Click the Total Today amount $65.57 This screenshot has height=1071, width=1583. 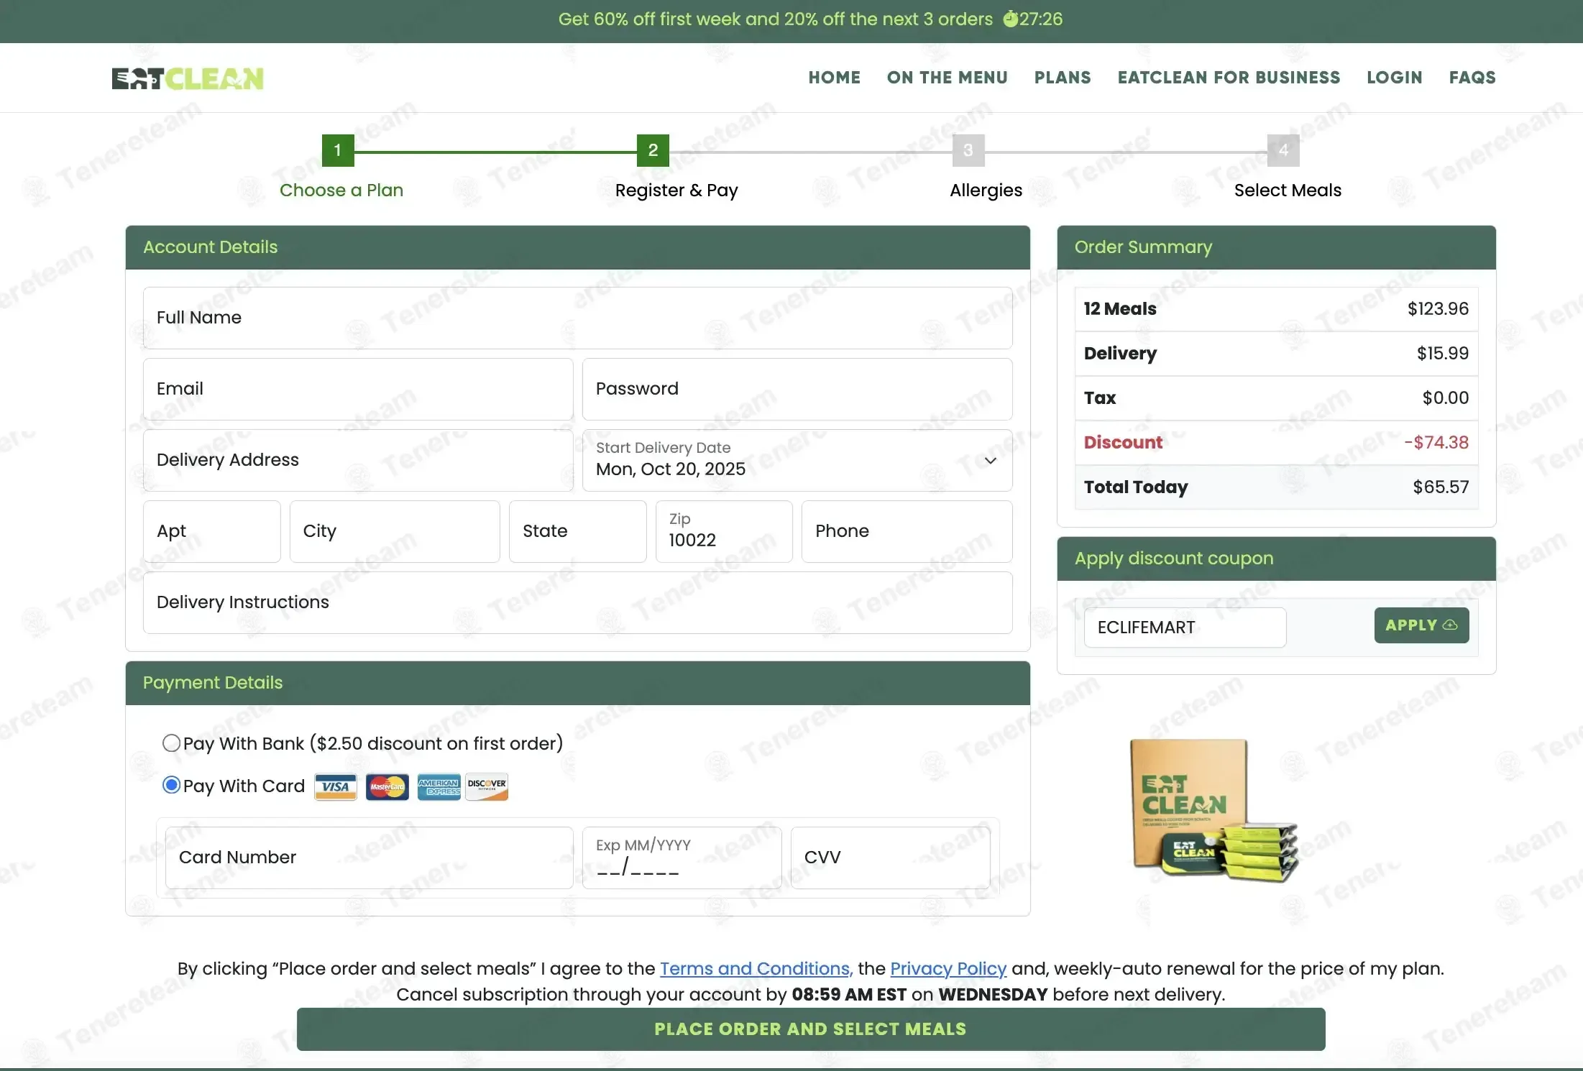1441,487
